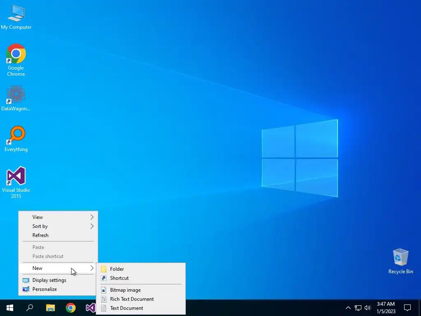Select the Everything search desktop shortcut
The image size is (421, 316).
[16, 139]
